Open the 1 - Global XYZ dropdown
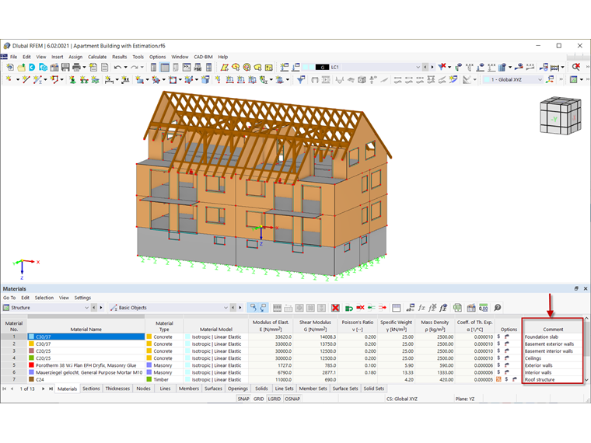 point(540,79)
